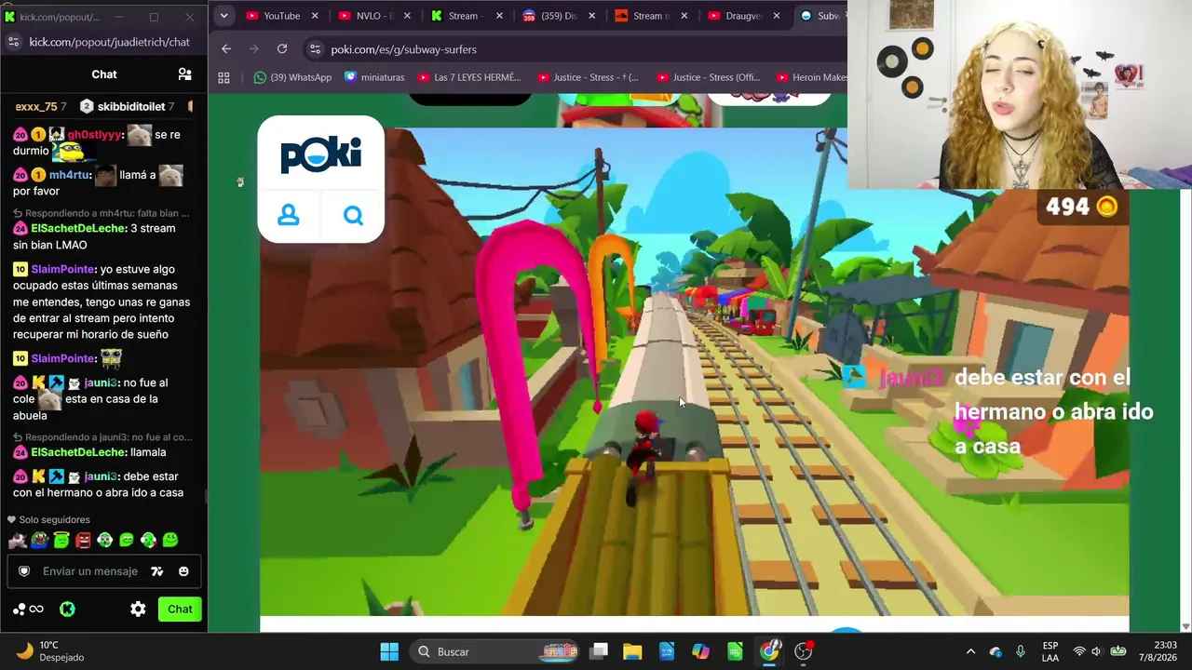The width and height of the screenshot is (1192, 670).
Task: Show hidden system tray icons
Action: (970, 651)
